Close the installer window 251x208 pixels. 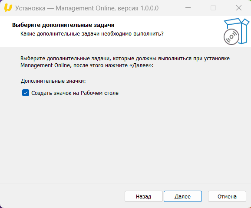coord(239,8)
